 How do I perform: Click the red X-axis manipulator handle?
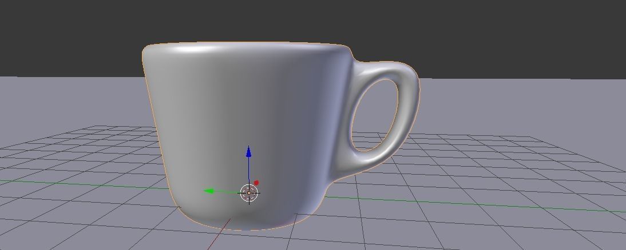pos(256,183)
